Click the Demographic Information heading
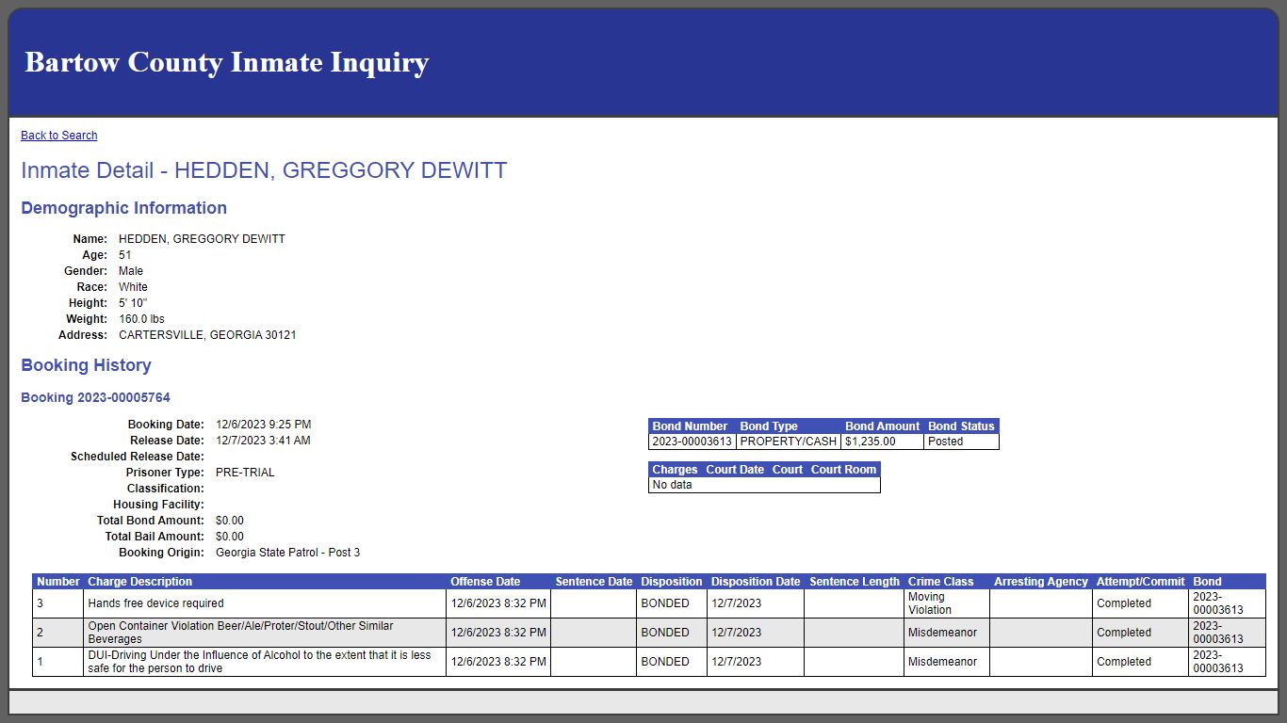This screenshot has width=1287, height=723. (123, 208)
